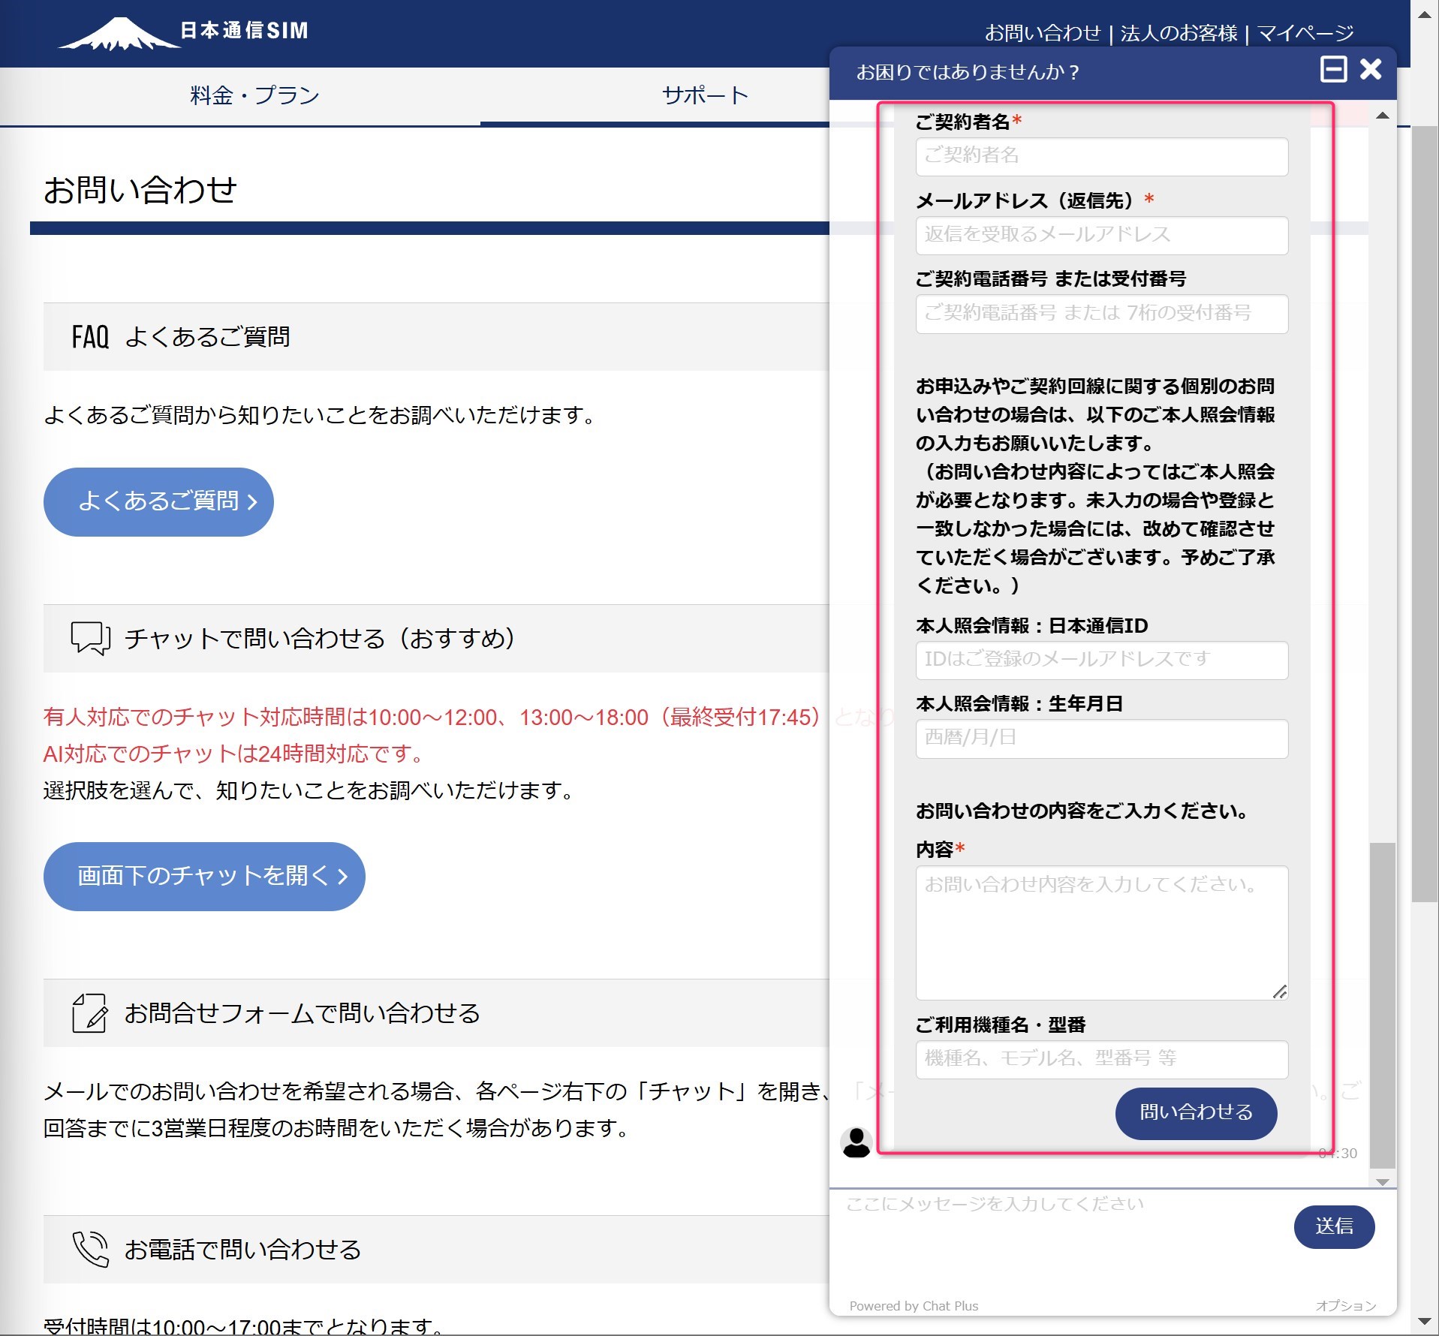
Task: Click the Powered by Chat Plus text
Action: point(914,1306)
